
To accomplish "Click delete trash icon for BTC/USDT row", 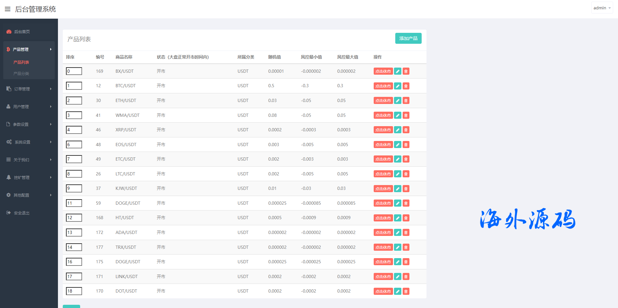I will pyautogui.click(x=406, y=86).
